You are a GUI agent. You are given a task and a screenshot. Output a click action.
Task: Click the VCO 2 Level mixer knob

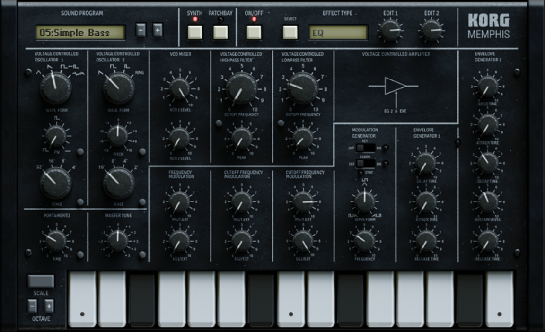[x=180, y=138]
